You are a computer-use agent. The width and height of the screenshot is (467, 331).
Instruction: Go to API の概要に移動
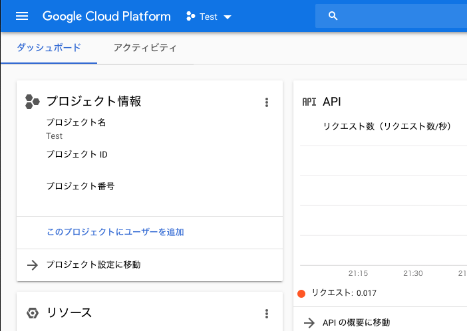tap(356, 322)
